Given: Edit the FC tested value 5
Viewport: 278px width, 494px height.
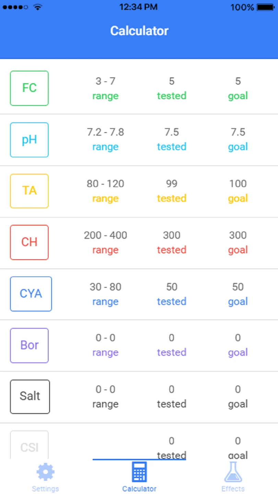Looking at the screenshot, I should [172, 81].
